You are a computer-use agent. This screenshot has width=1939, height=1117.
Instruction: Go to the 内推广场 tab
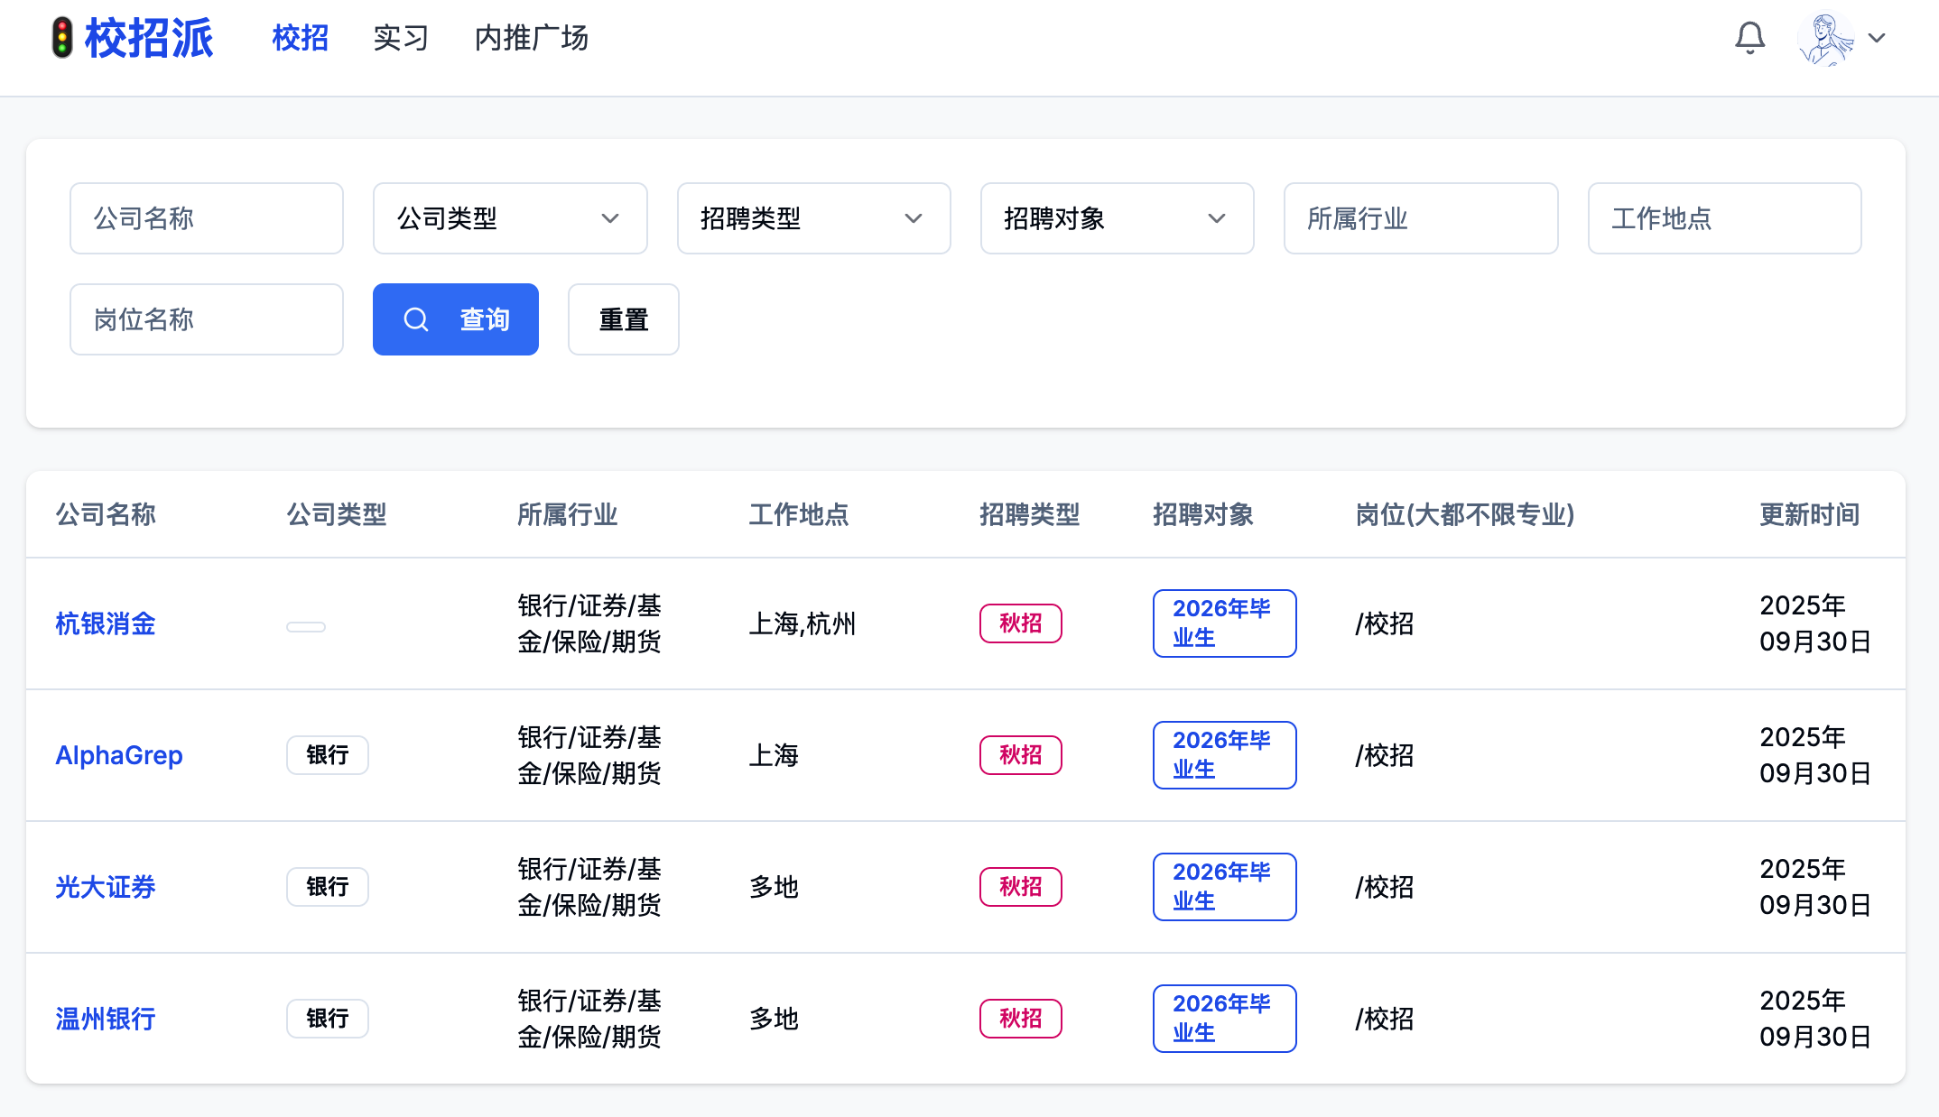532,38
